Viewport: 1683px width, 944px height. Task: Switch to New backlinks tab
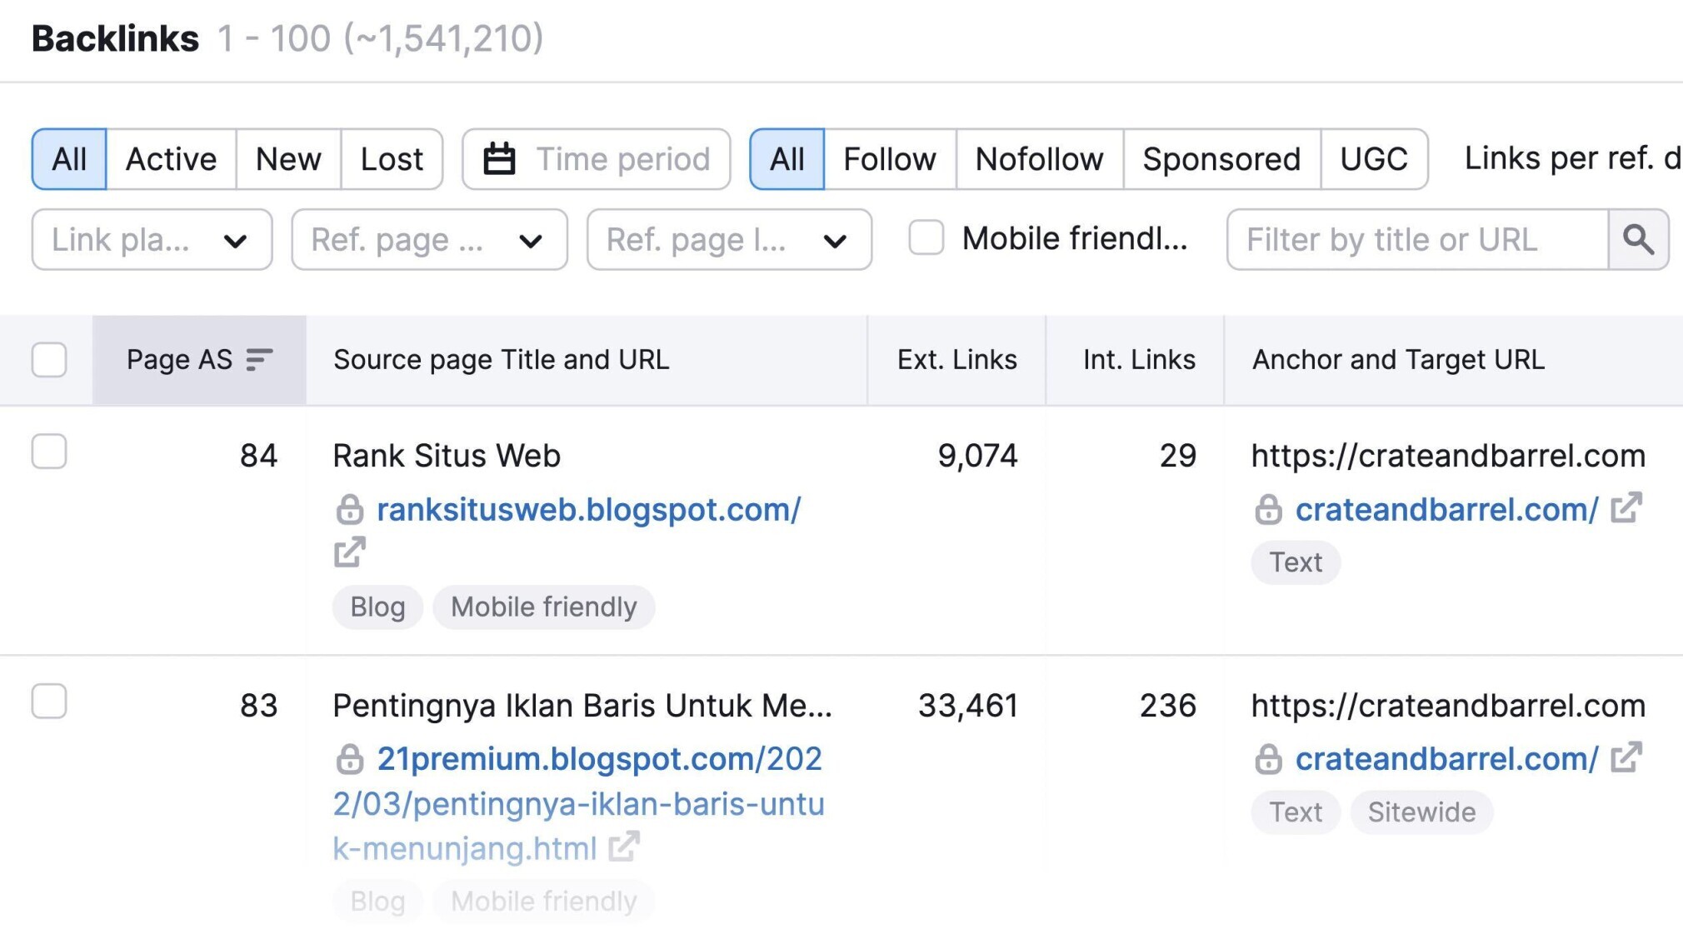288,159
